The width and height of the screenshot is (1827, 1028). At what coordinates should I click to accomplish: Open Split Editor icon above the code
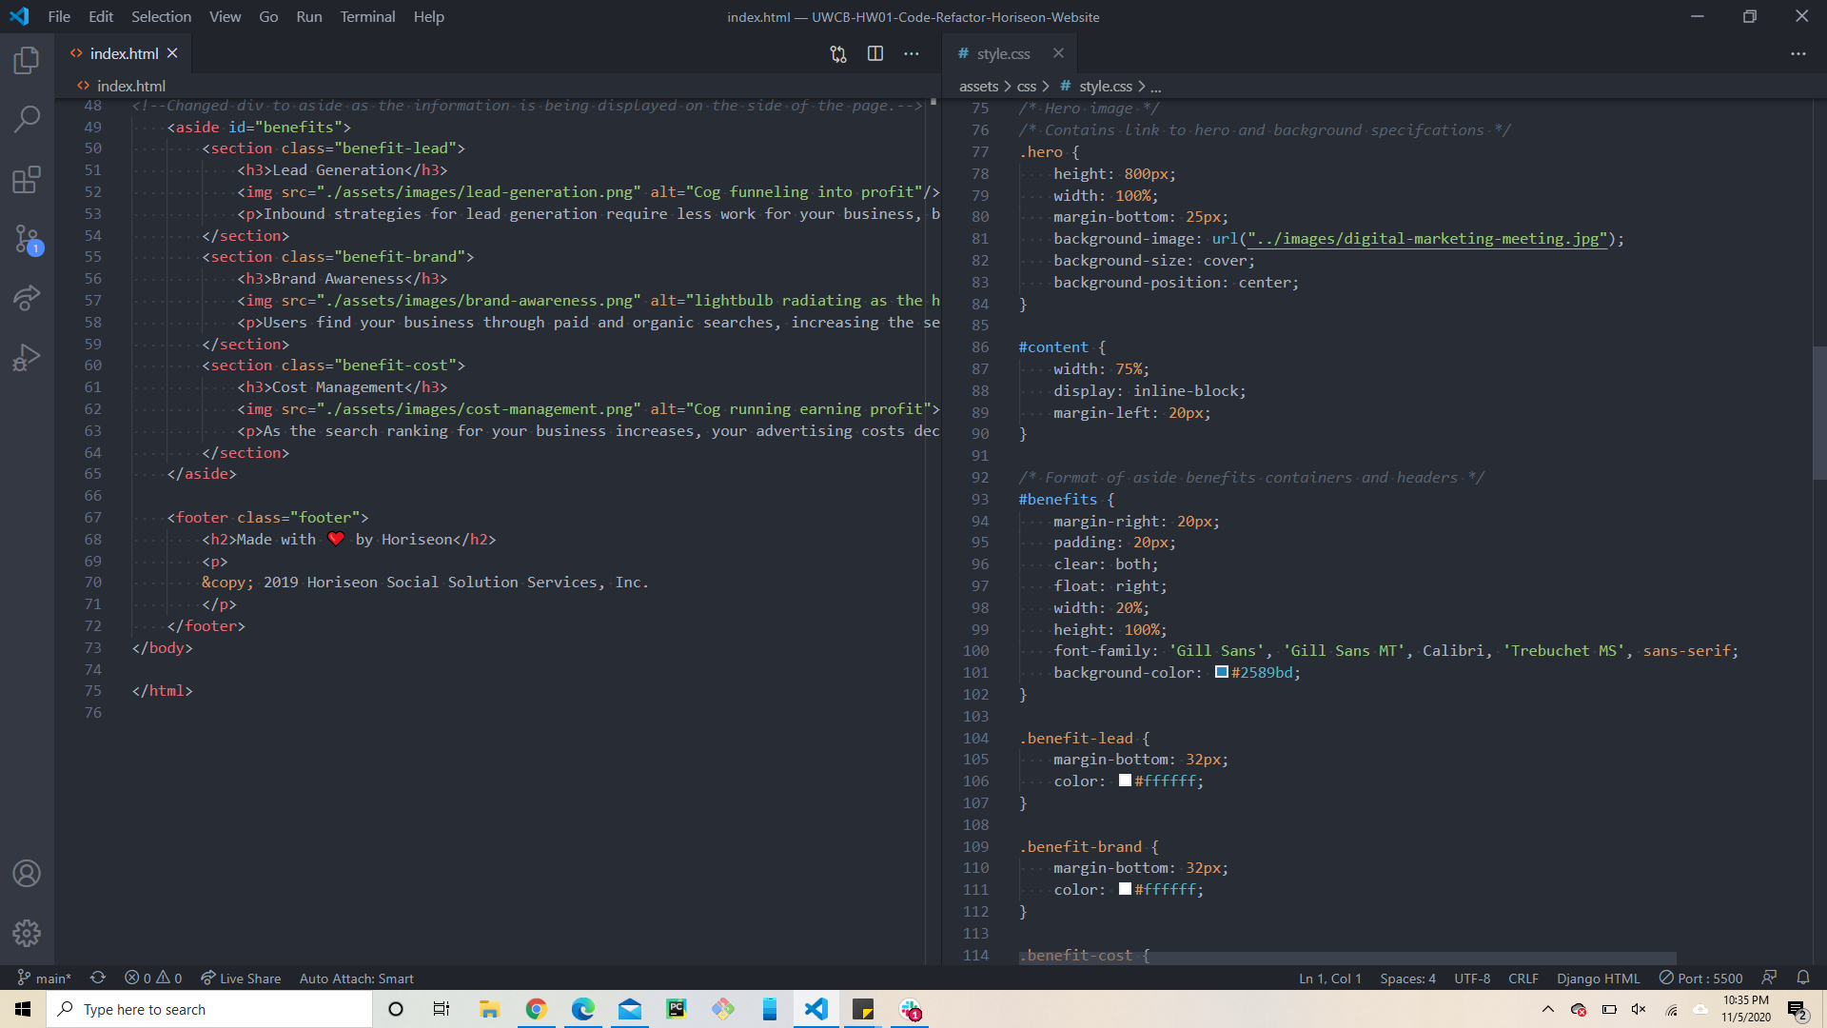point(874,53)
